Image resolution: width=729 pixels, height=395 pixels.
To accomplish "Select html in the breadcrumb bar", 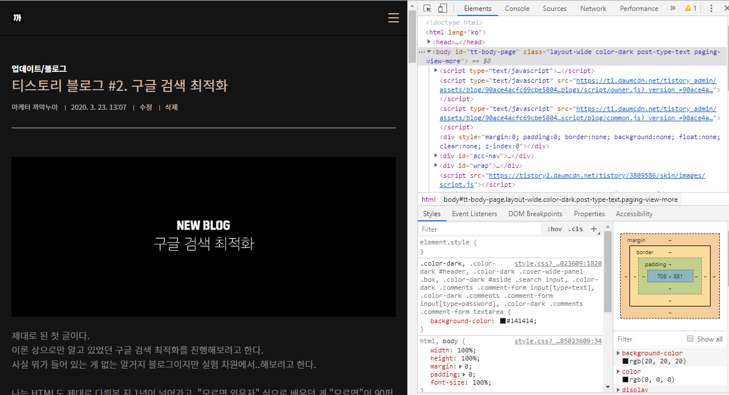I will [429, 200].
